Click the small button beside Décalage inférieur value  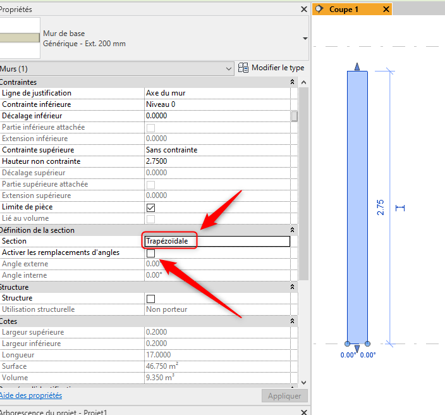294,116
